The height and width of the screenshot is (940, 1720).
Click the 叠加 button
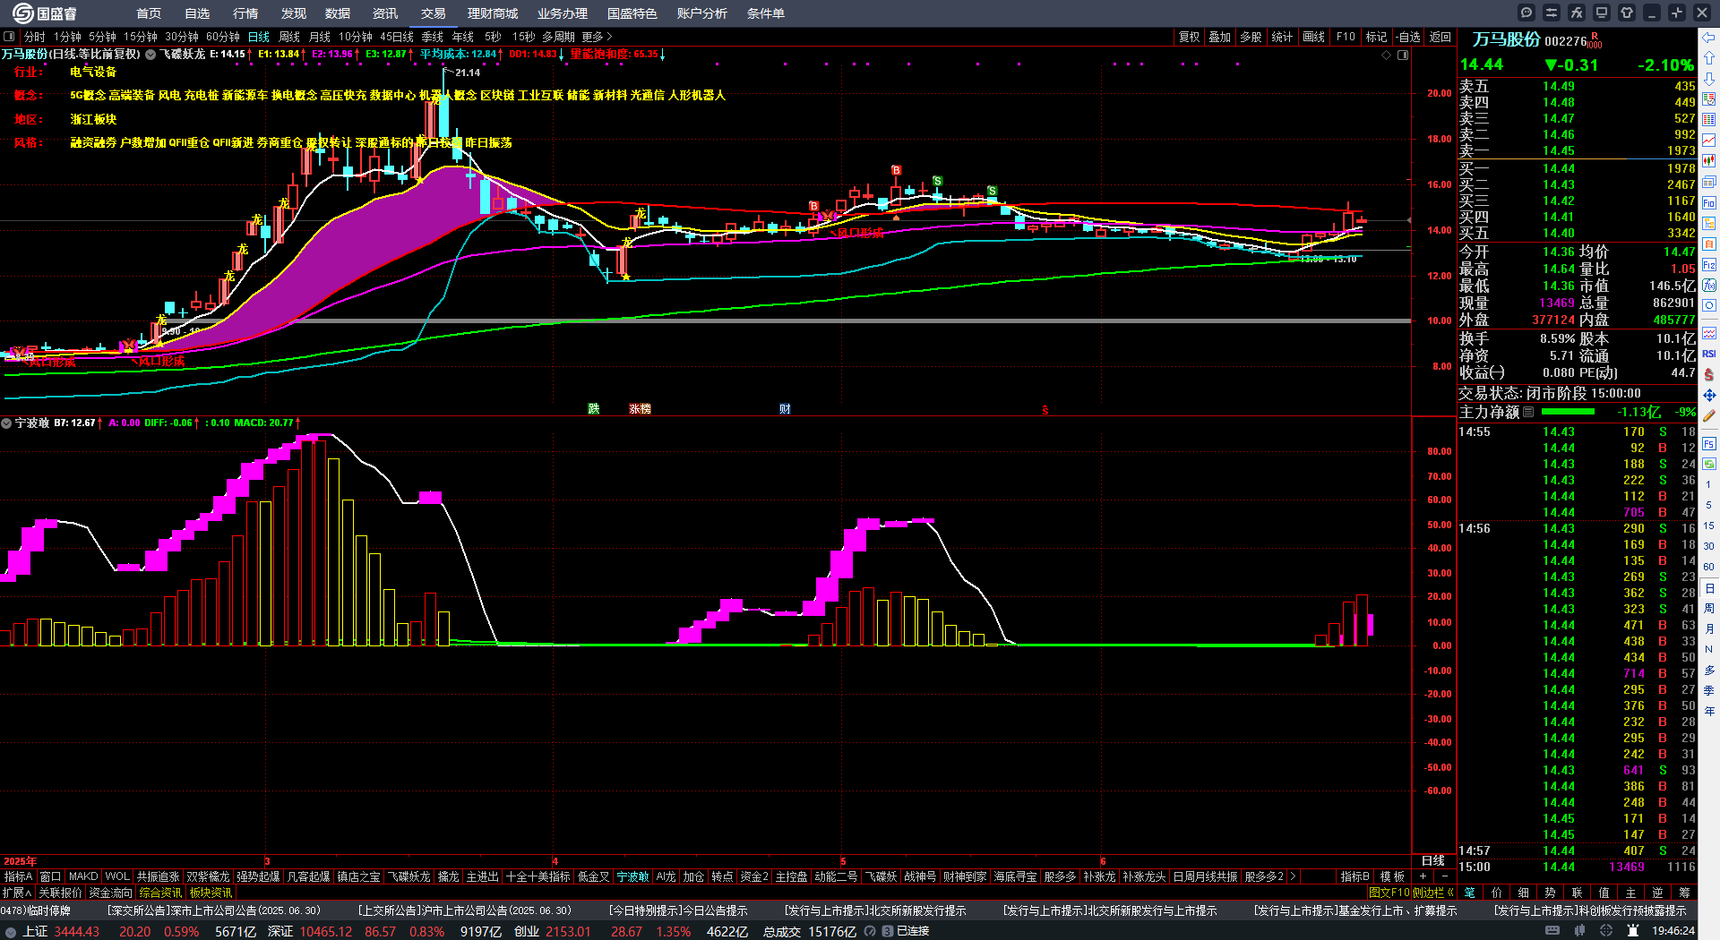(x=1220, y=37)
